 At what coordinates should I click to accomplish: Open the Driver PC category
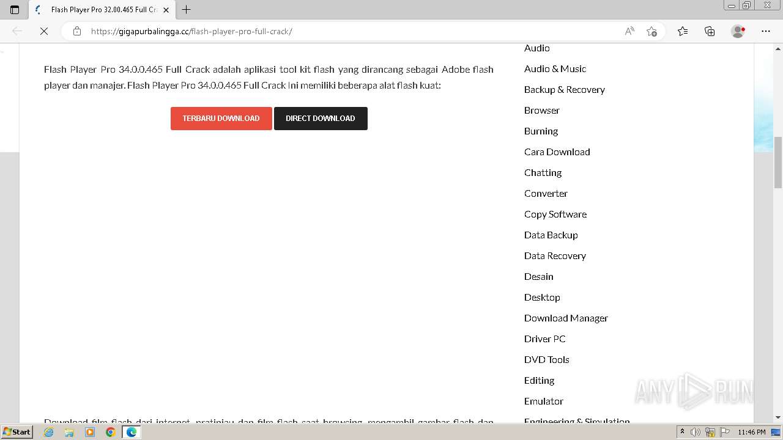[545, 339]
